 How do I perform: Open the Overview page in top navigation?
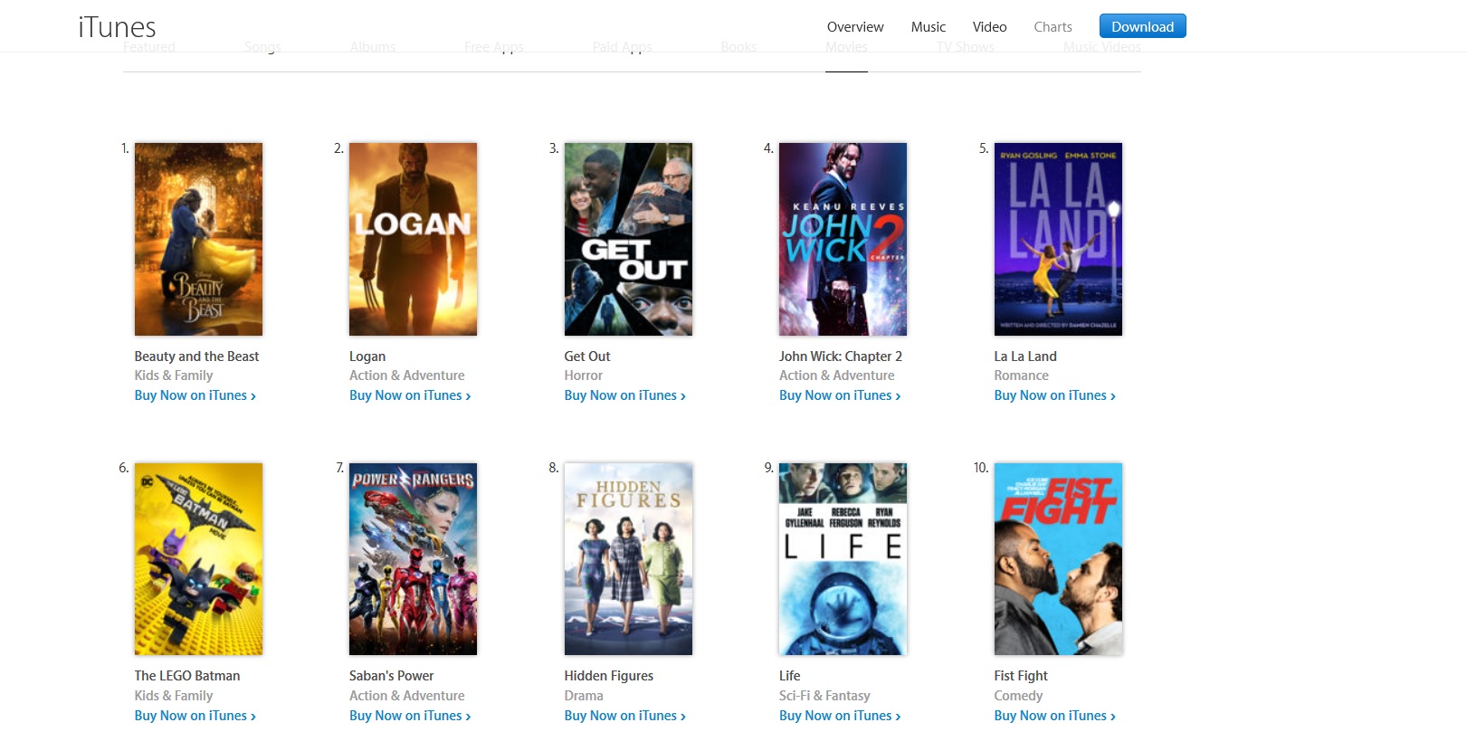click(854, 27)
